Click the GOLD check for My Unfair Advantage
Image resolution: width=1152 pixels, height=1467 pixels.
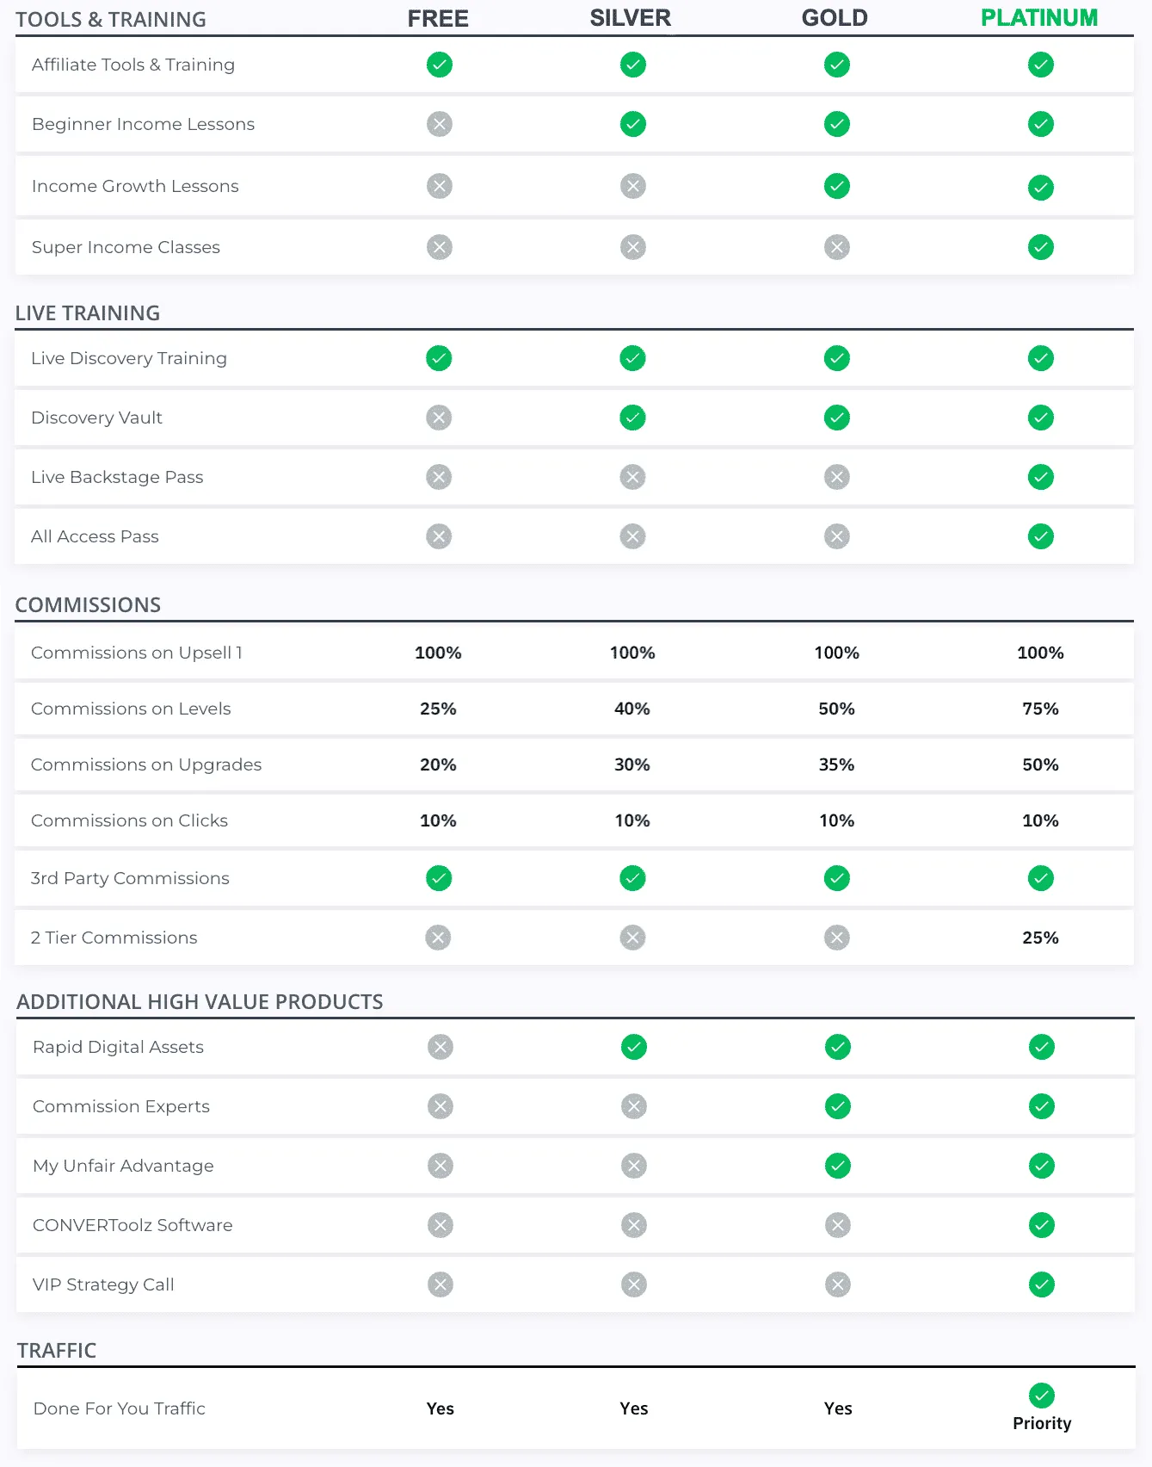click(x=838, y=1166)
